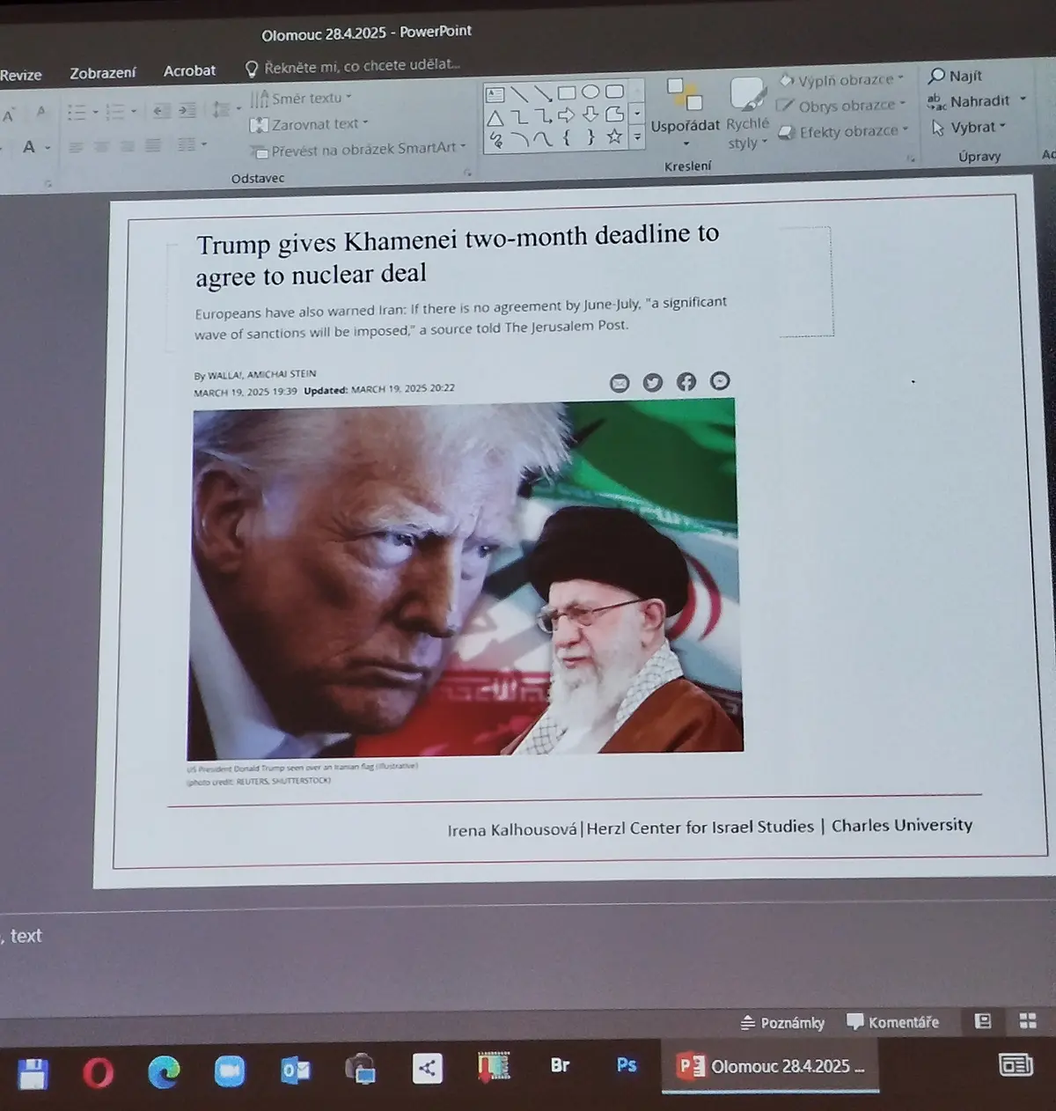Click the Řekněte mi search field
Viewport: 1056px width, 1111px height.
click(352, 66)
